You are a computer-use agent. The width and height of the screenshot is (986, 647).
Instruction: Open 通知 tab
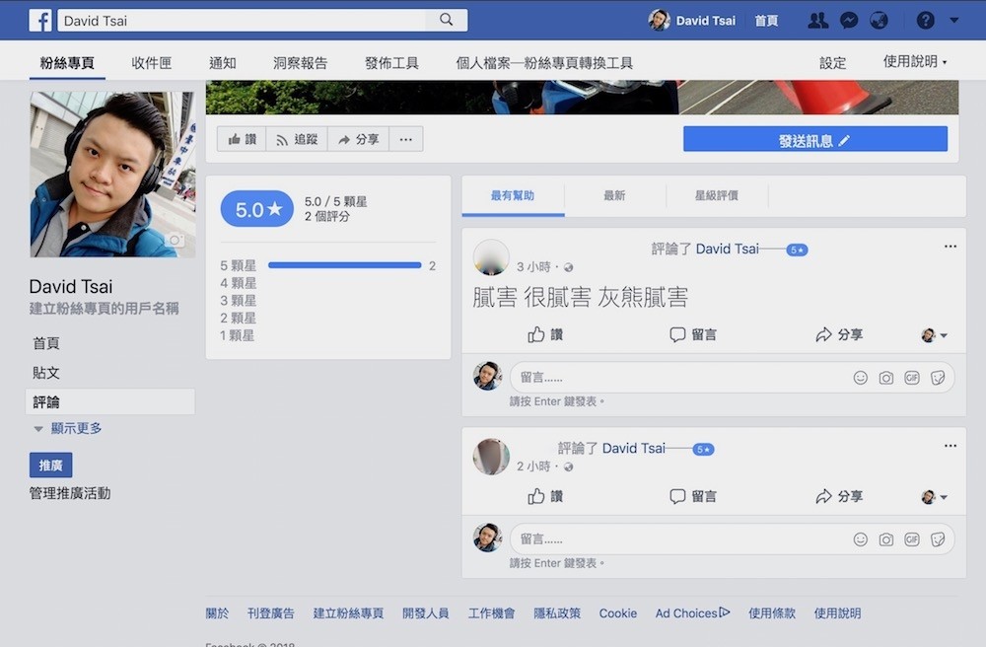223,63
